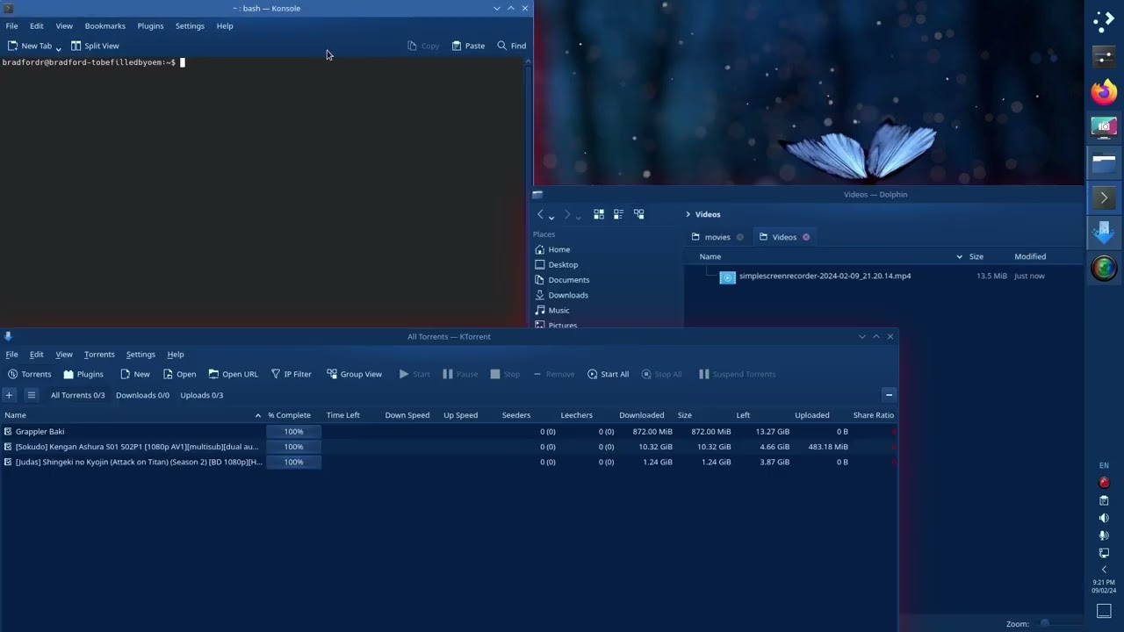Select the Kengan Ashura torrent row
Image resolution: width=1124 pixels, height=632 pixels.
point(449,447)
